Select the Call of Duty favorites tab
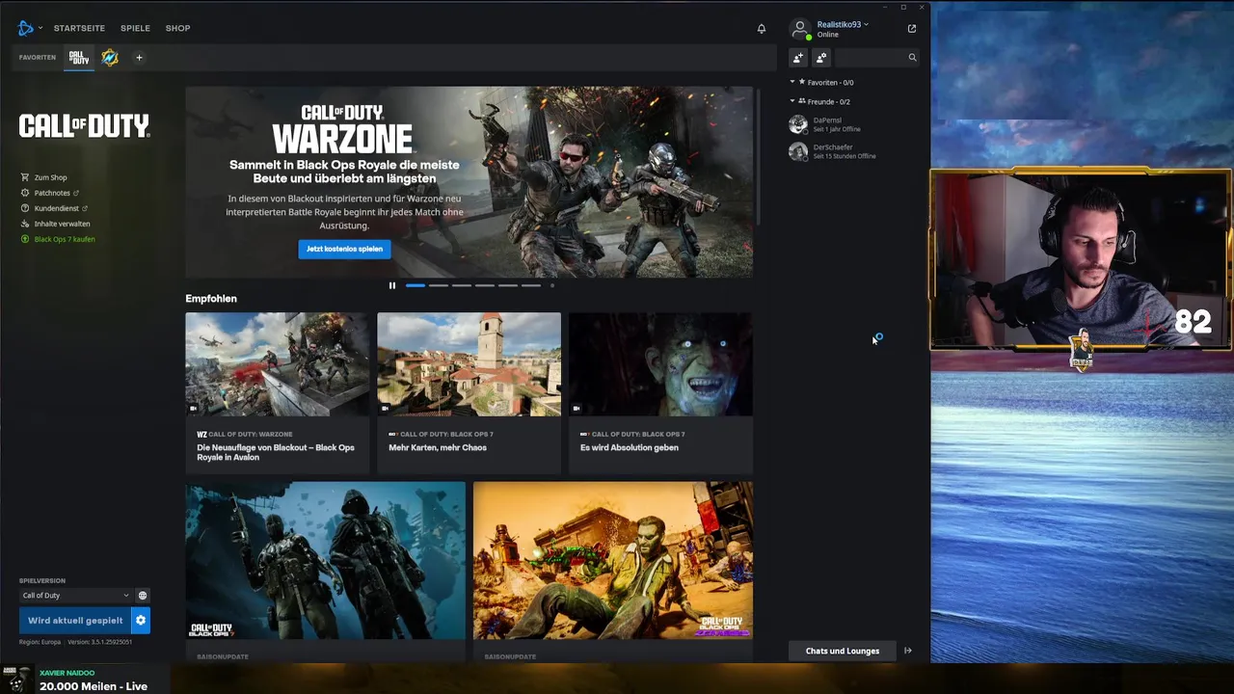Screen dimensions: 1234x694 click(79, 58)
